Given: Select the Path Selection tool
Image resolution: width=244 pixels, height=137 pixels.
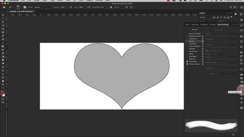Looking at the screenshot, I should 3,74.
